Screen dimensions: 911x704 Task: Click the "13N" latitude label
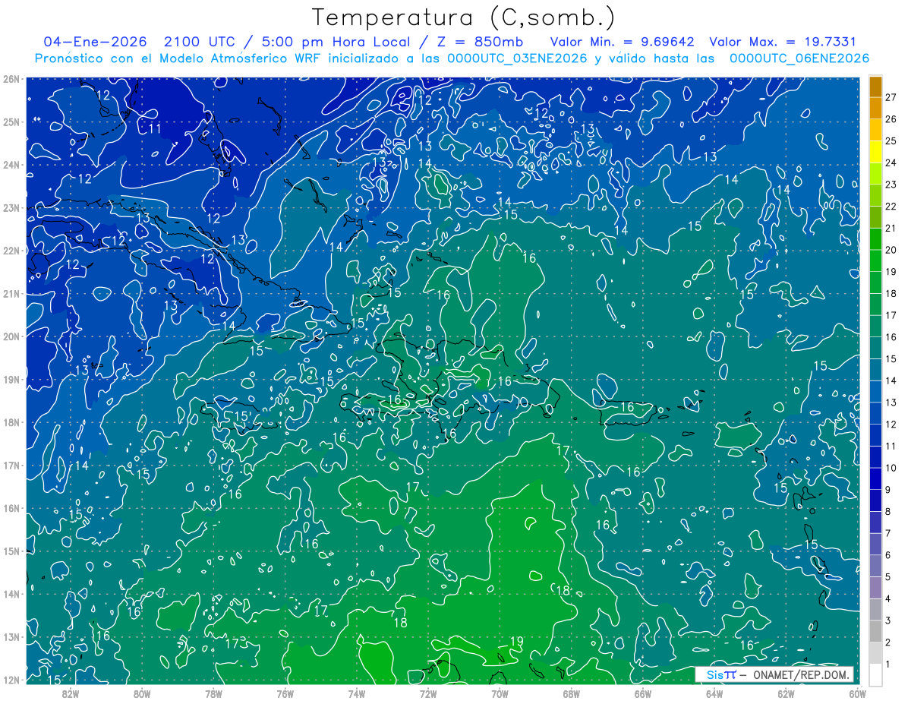point(11,636)
